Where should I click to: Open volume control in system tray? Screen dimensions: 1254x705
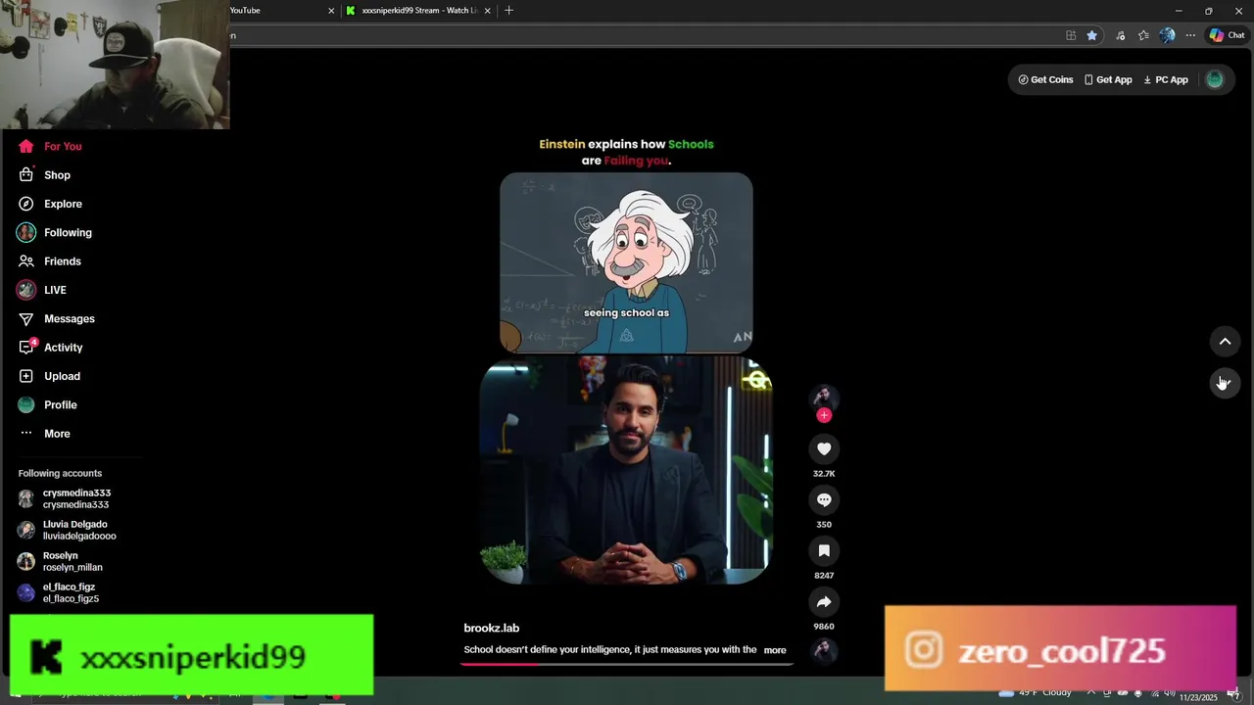click(x=1170, y=693)
